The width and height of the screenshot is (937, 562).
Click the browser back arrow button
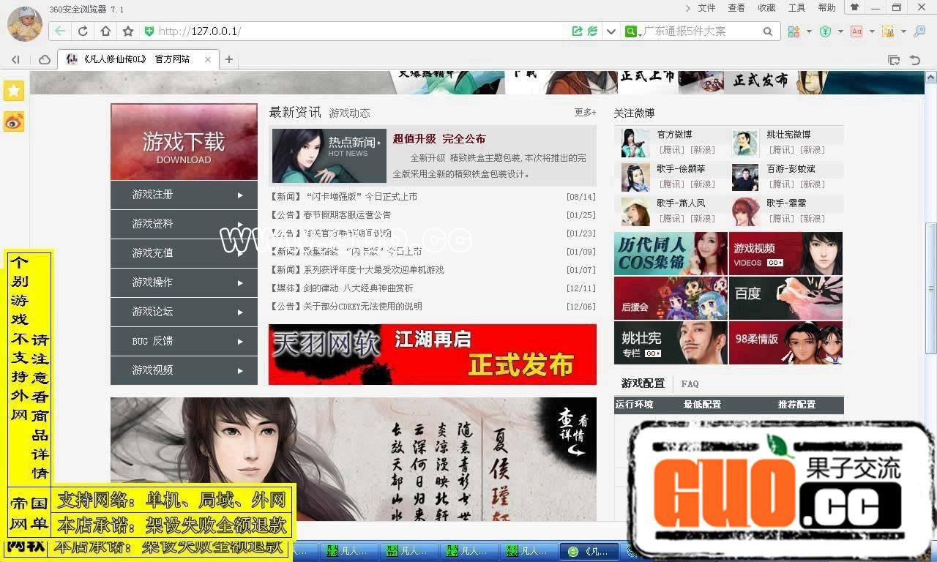click(x=60, y=31)
